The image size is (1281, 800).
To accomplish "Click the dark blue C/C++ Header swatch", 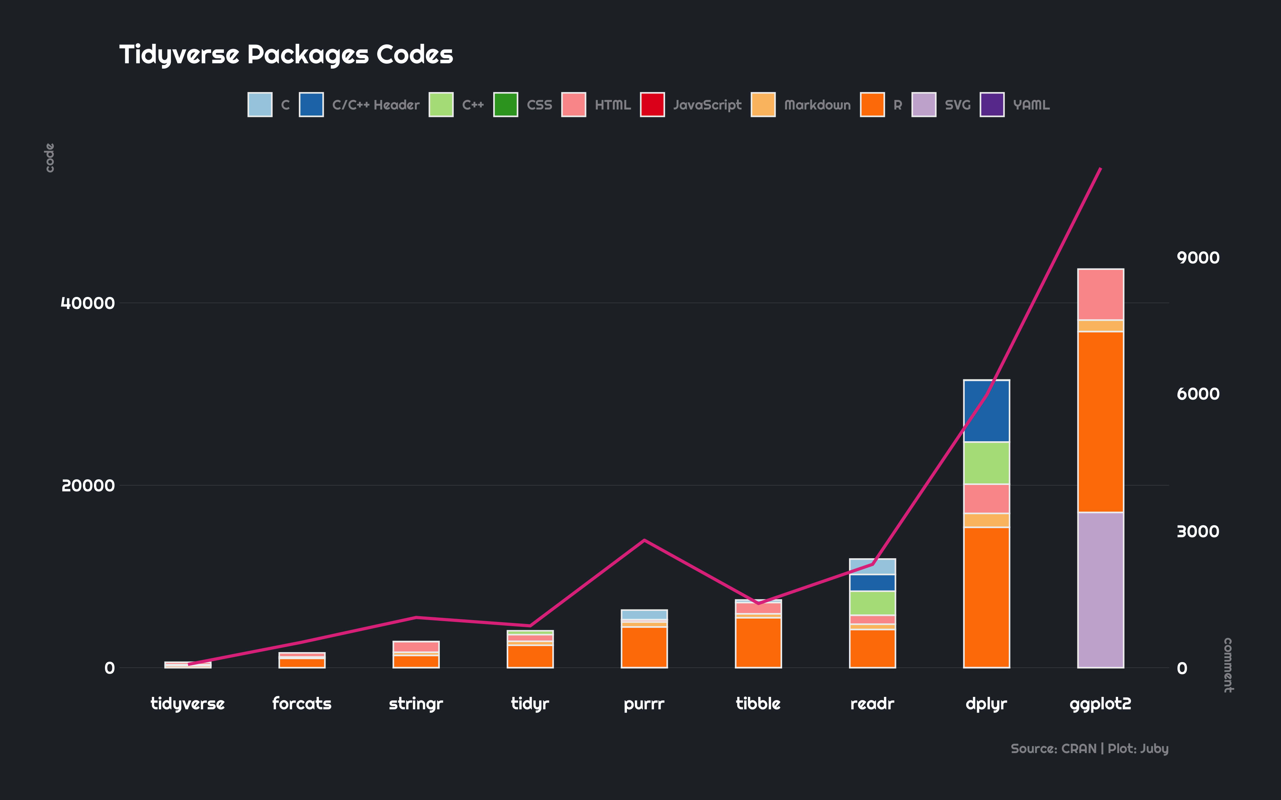I will [311, 105].
